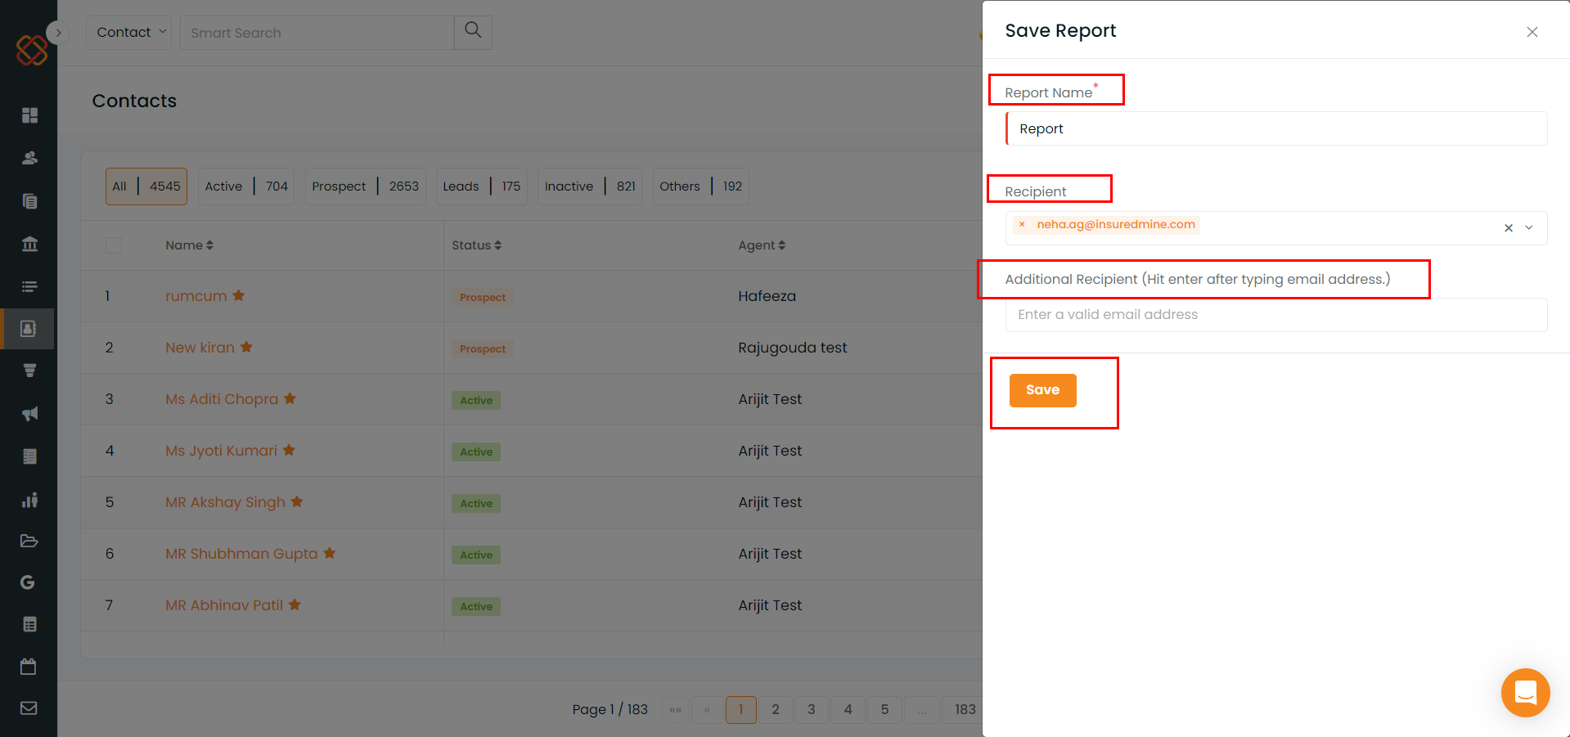Select the Active 704 filter tab
This screenshot has height=737, width=1570.
pyautogui.click(x=246, y=186)
